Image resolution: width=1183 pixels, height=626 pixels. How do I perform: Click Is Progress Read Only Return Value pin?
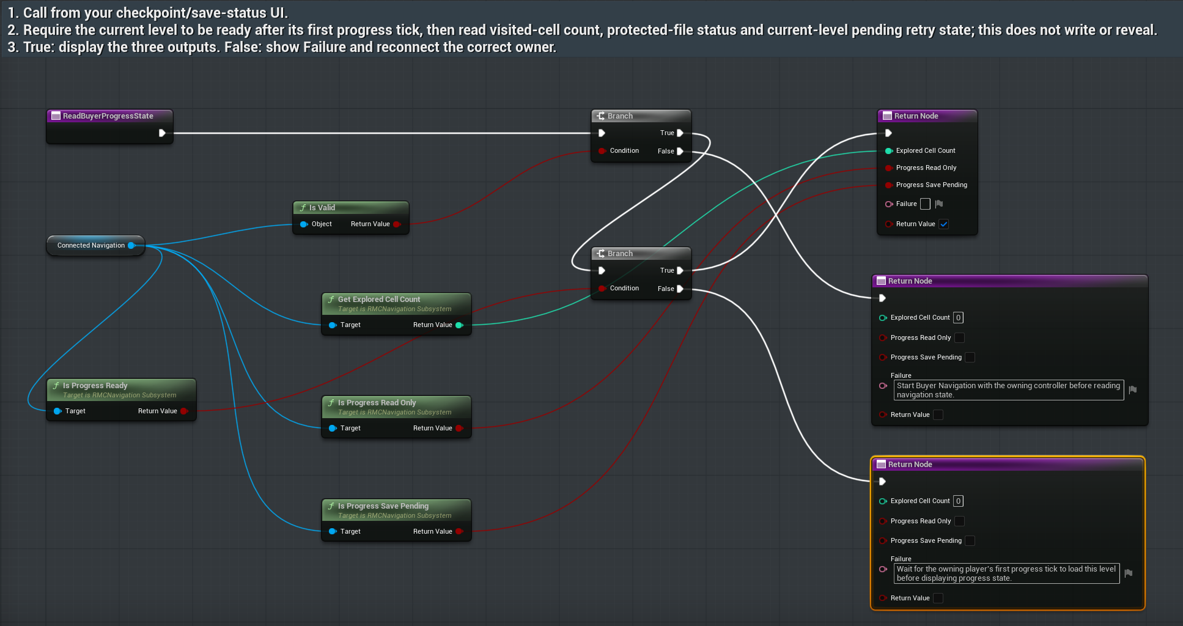pos(459,429)
